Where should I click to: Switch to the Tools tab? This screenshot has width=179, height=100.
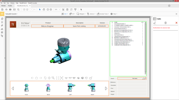tap(10, 6)
